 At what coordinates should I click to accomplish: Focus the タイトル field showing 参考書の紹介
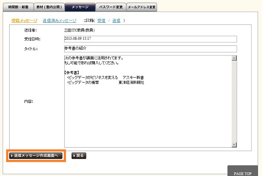(150, 48)
